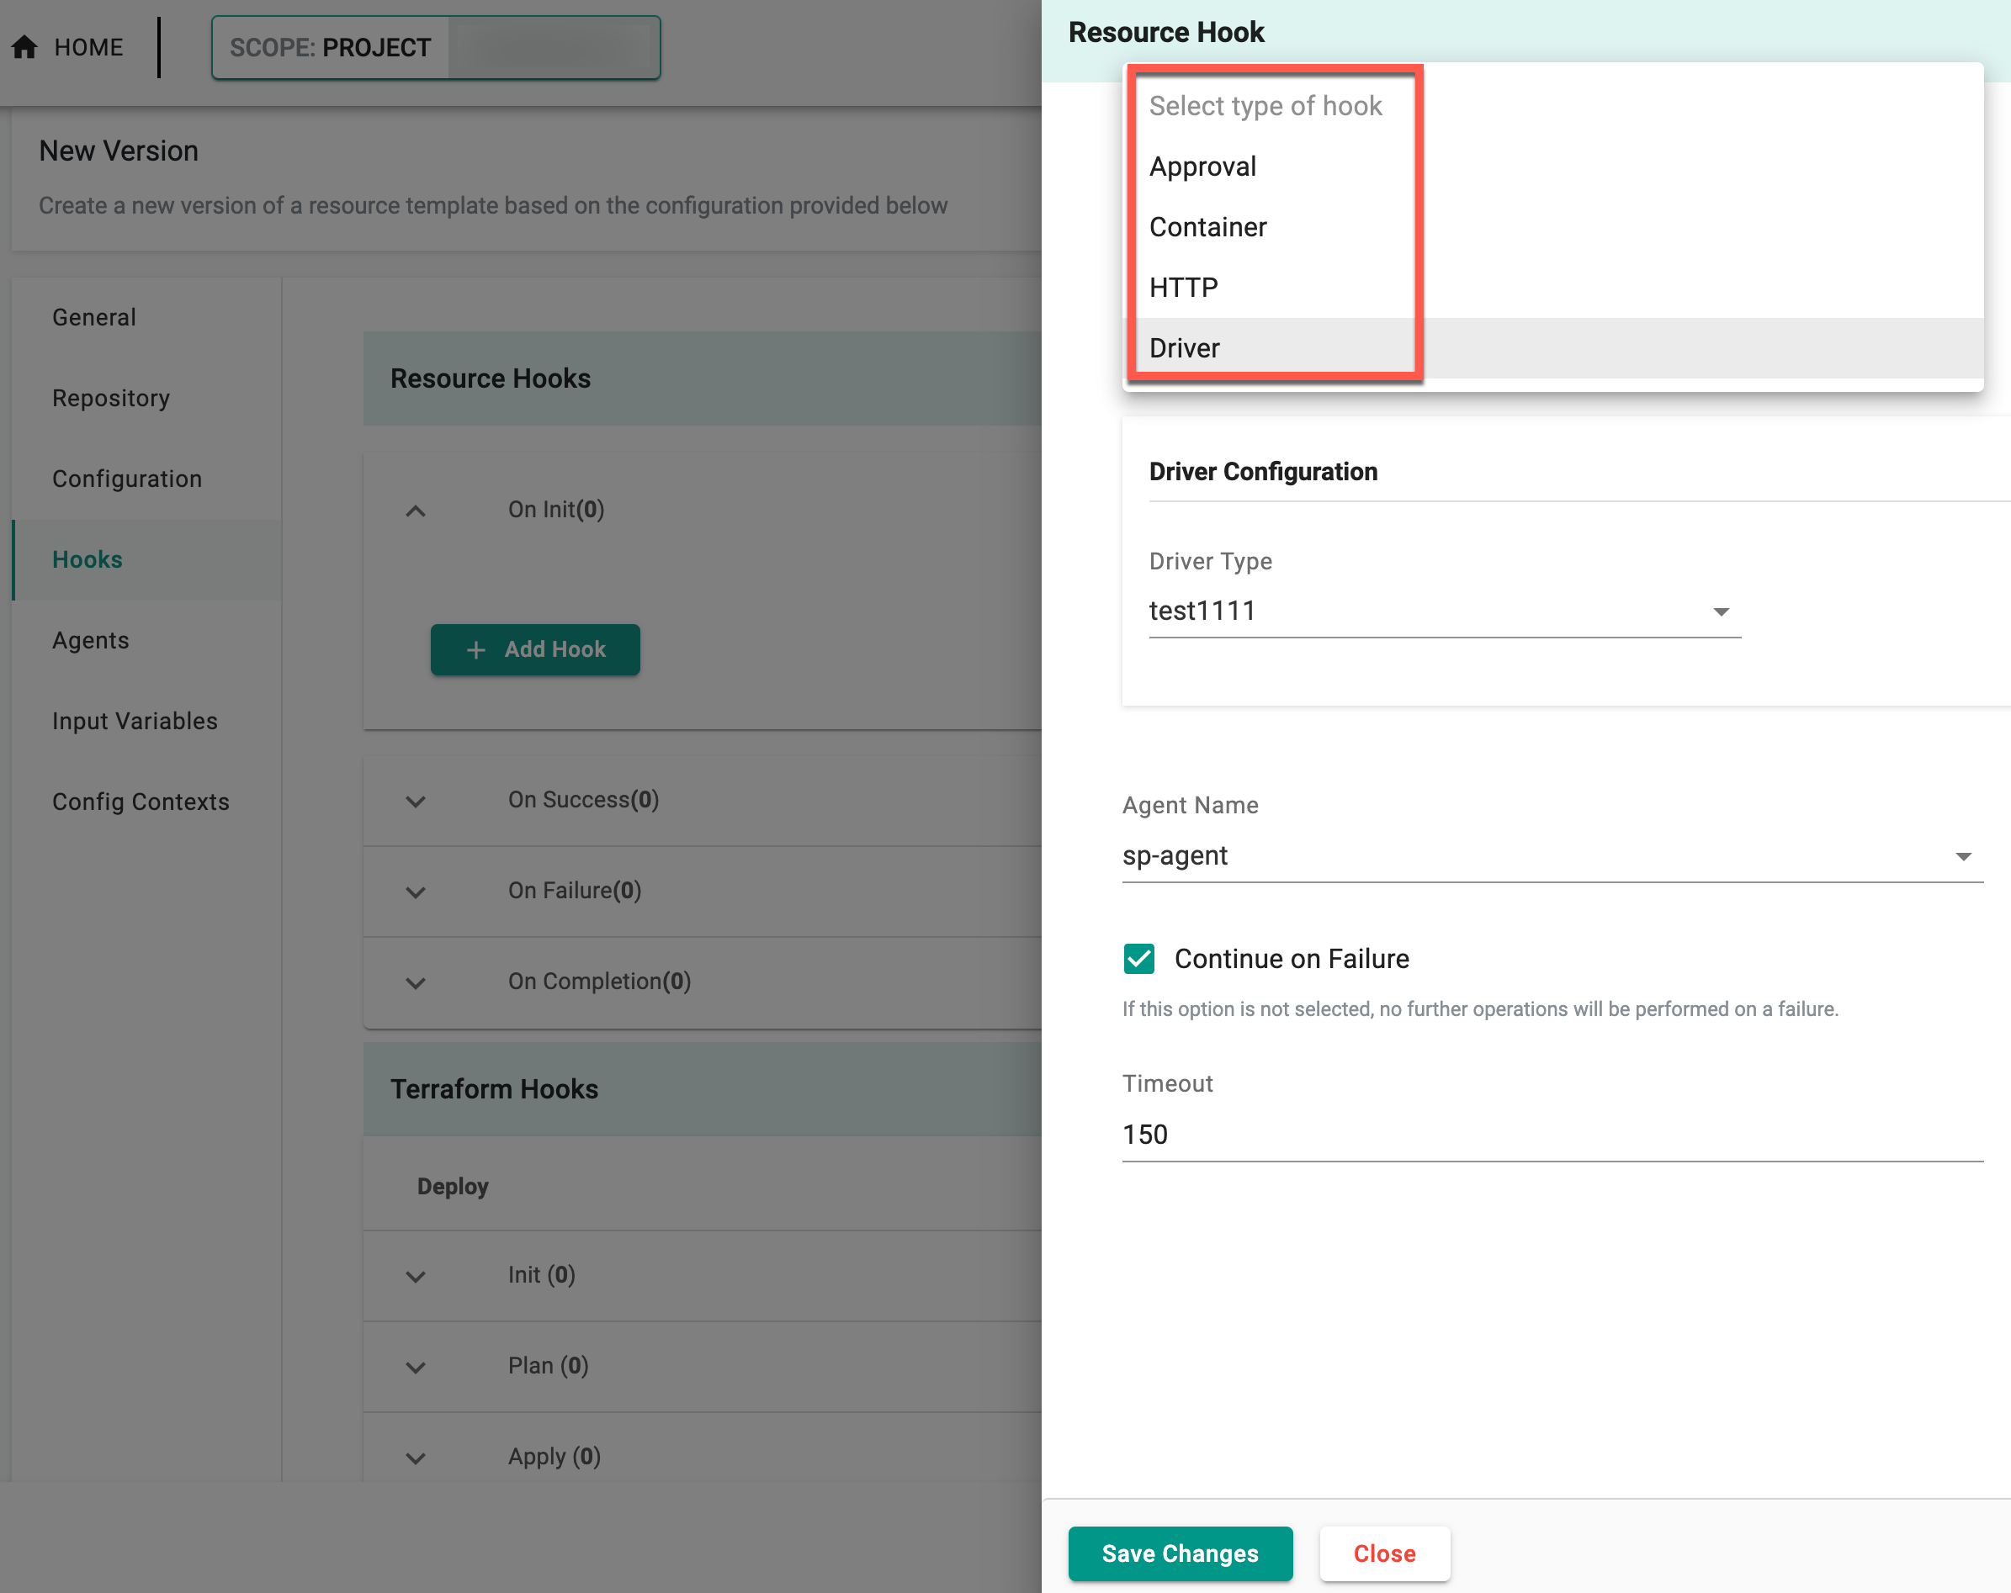Image resolution: width=2011 pixels, height=1593 pixels.
Task: Select the HTTP hook type
Action: pyautogui.click(x=1185, y=286)
